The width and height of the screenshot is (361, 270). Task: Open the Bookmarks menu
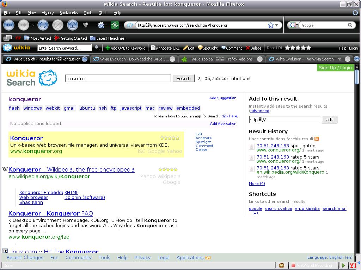(68, 13)
